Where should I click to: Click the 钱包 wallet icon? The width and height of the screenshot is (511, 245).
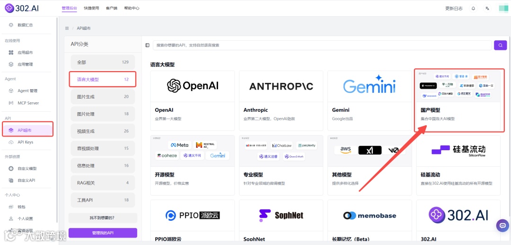(11, 207)
